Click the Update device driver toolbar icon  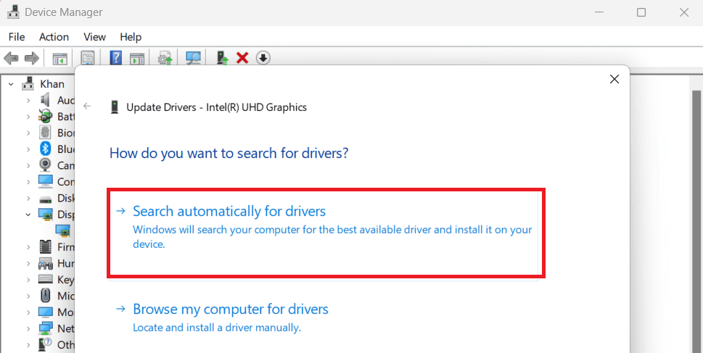point(165,58)
